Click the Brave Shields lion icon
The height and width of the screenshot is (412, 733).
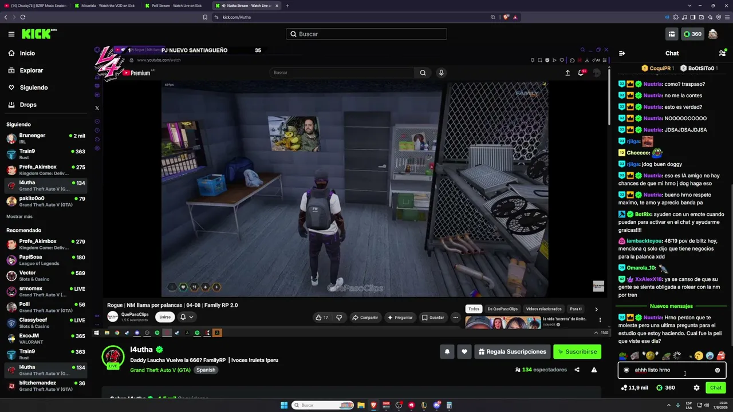(x=506, y=17)
